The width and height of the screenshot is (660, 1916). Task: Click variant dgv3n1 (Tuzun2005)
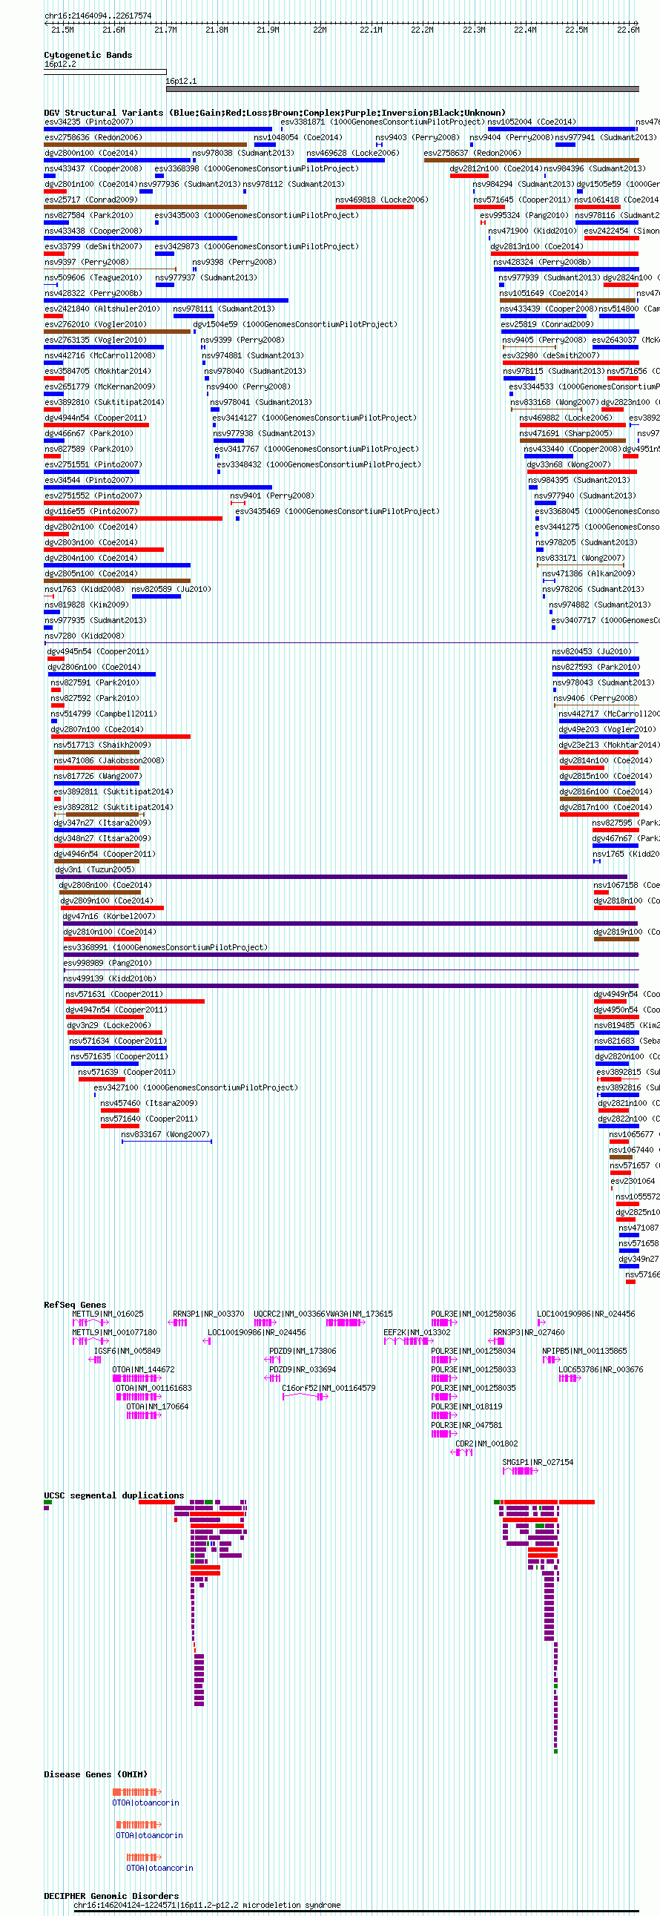point(94,870)
